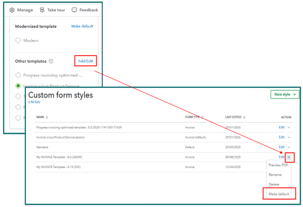Sort by LAST EDITED column arrows
This screenshot has width=303, height=207.
pos(244,117)
